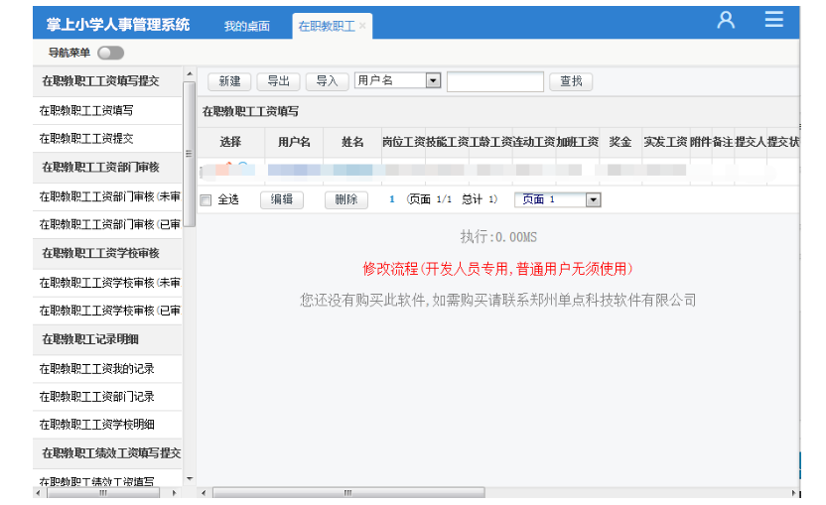Open 在职教职工工资部门记录 item
This screenshot has height=505, width=826.
pos(107,397)
